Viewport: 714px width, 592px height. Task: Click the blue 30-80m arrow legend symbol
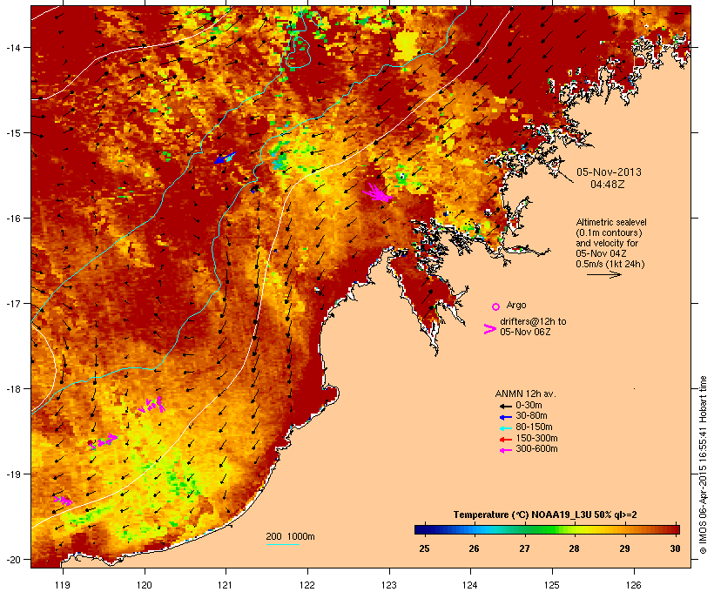click(x=505, y=417)
